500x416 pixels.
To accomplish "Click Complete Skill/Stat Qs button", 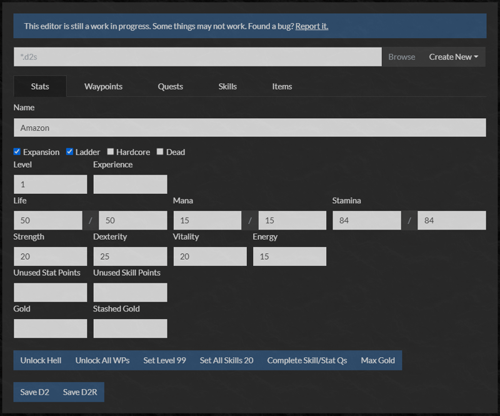I will point(307,360).
